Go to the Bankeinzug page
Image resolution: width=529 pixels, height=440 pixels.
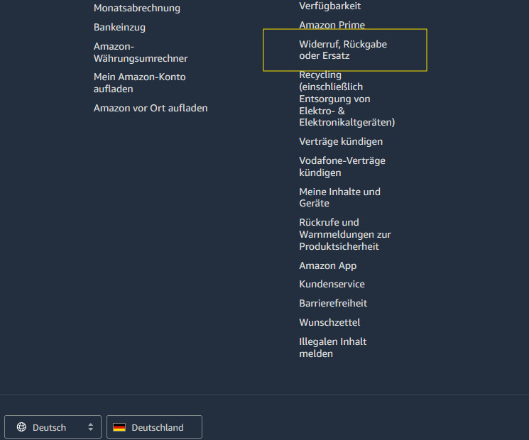coord(119,27)
